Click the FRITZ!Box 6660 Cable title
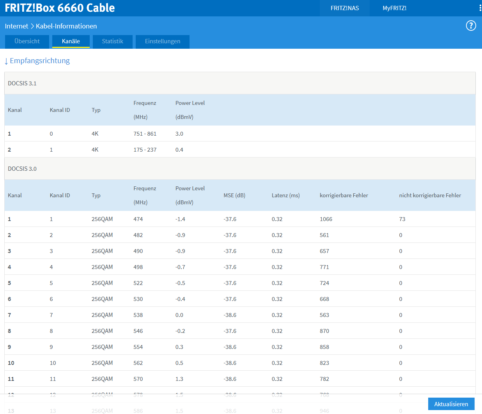 click(60, 8)
